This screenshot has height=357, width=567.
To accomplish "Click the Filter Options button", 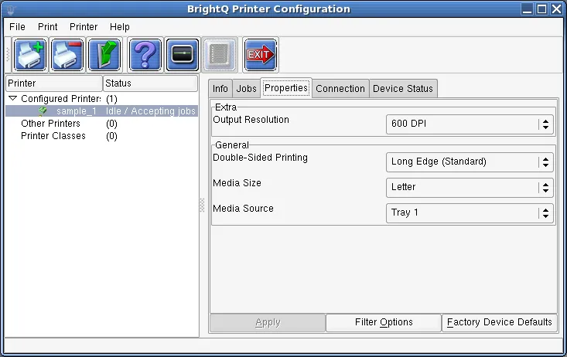I will pos(384,322).
